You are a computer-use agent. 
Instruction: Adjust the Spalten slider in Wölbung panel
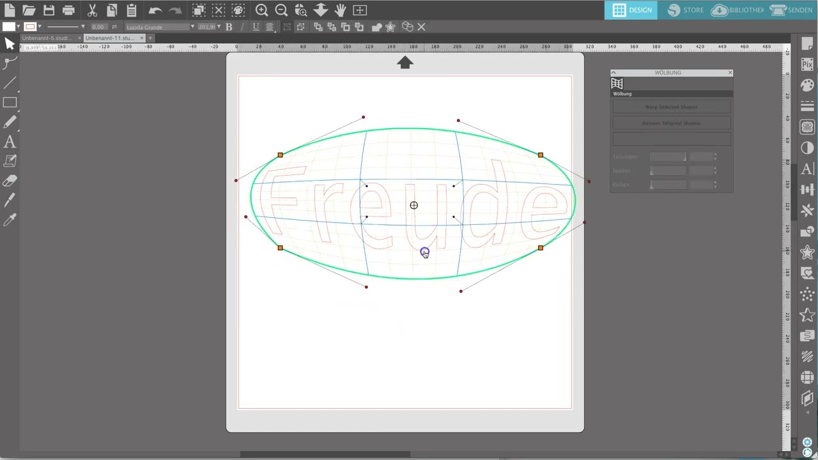tap(668, 171)
